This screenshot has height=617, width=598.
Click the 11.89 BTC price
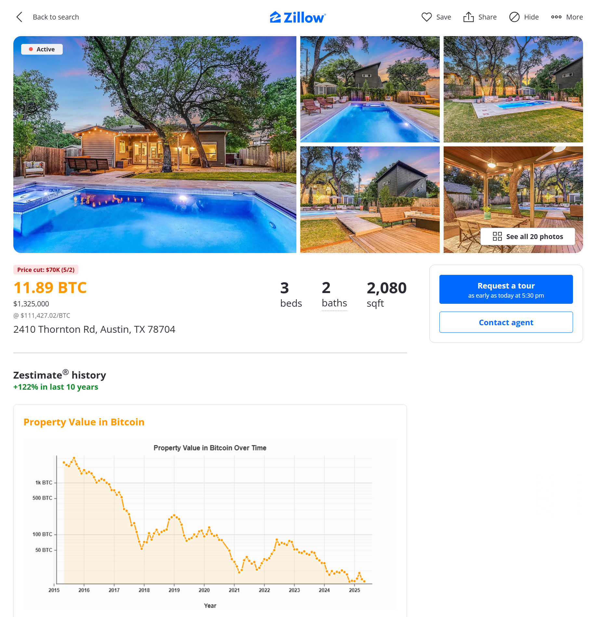[x=50, y=288]
